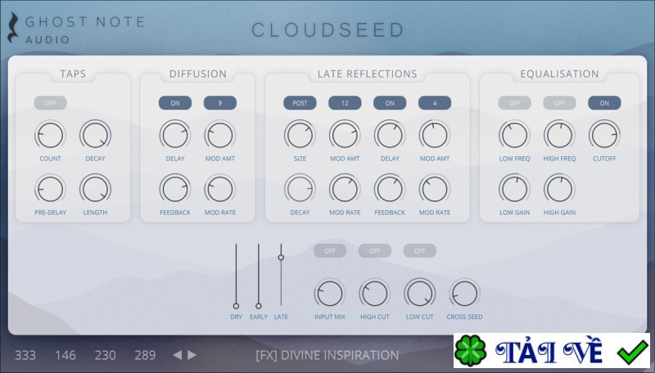The width and height of the screenshot is (655, 373).
Task: Toggle OFF switch above High Cut
Action: tap(375, 251)
